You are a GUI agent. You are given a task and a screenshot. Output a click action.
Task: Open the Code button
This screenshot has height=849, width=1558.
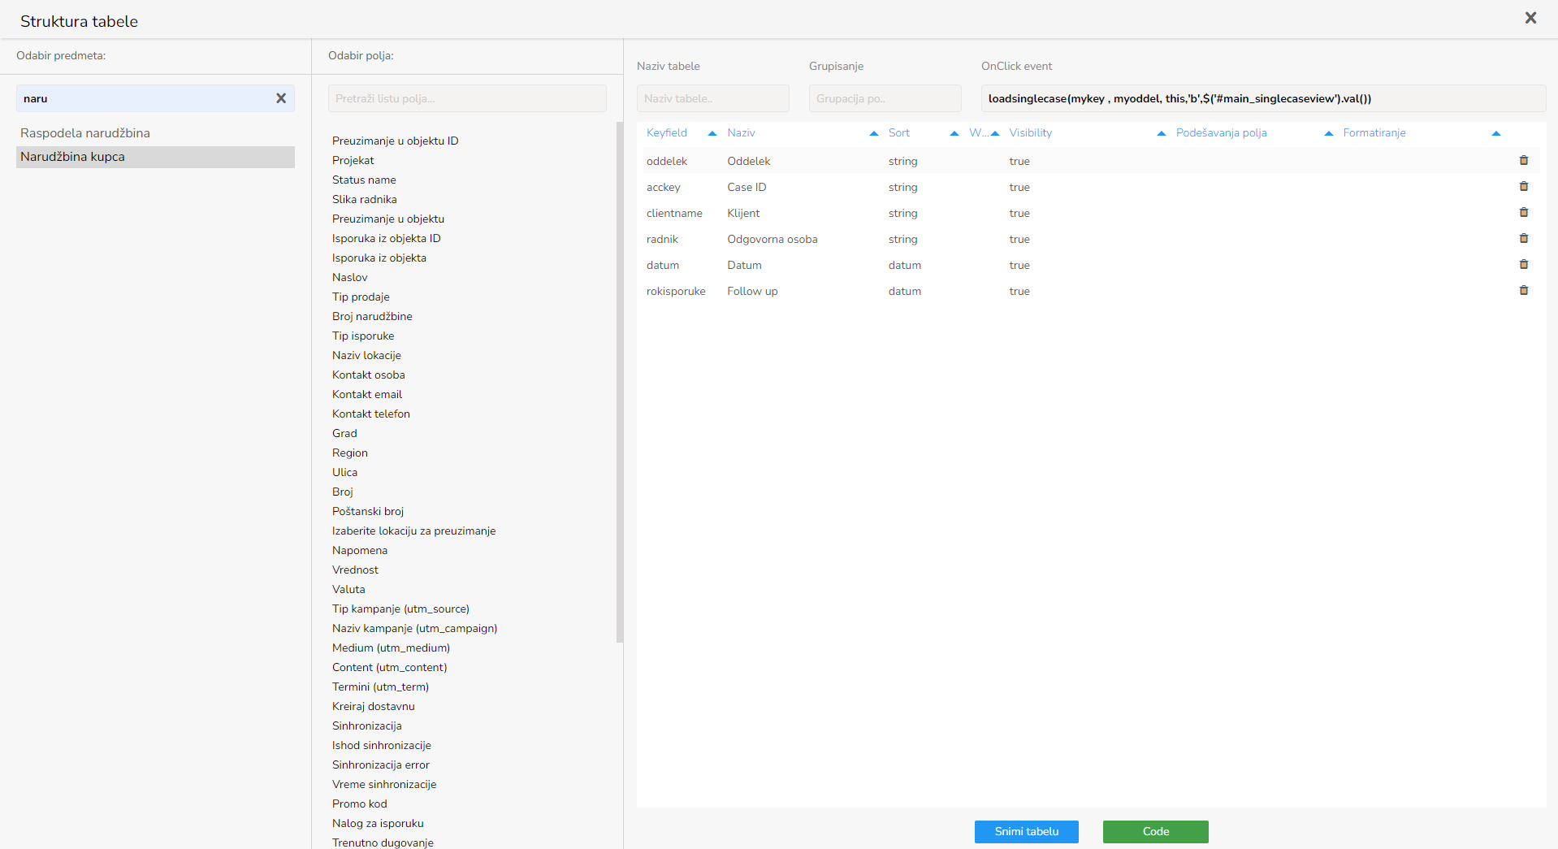click(x=1156, y=832)
